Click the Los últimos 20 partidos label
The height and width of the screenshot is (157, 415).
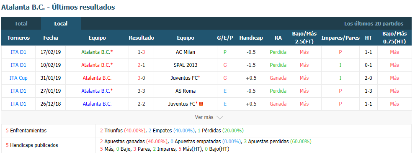pos(374,23)
